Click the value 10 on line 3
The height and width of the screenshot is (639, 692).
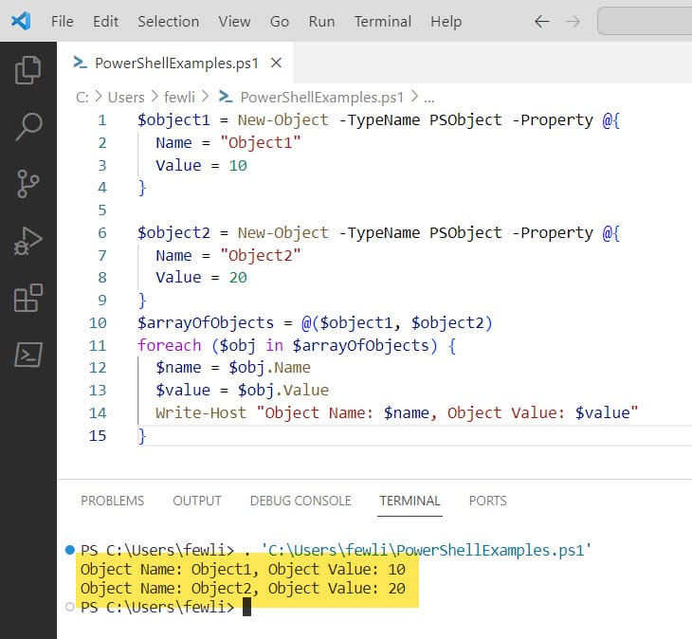coord(238,166)
